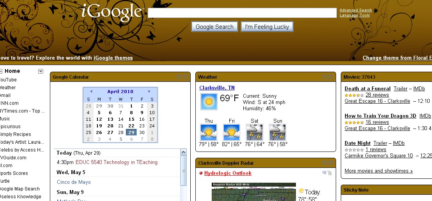Click the agenda scroll up arrow

(x=184, y=152)
